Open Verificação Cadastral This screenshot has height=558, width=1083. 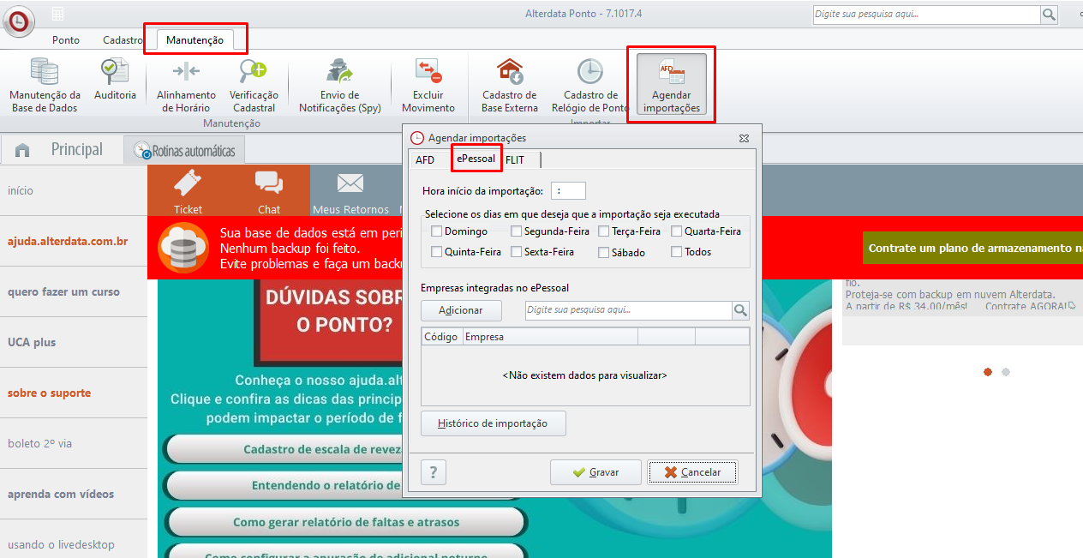(x=254, y=85)
